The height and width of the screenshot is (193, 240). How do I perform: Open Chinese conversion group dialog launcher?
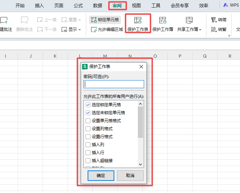229,36
